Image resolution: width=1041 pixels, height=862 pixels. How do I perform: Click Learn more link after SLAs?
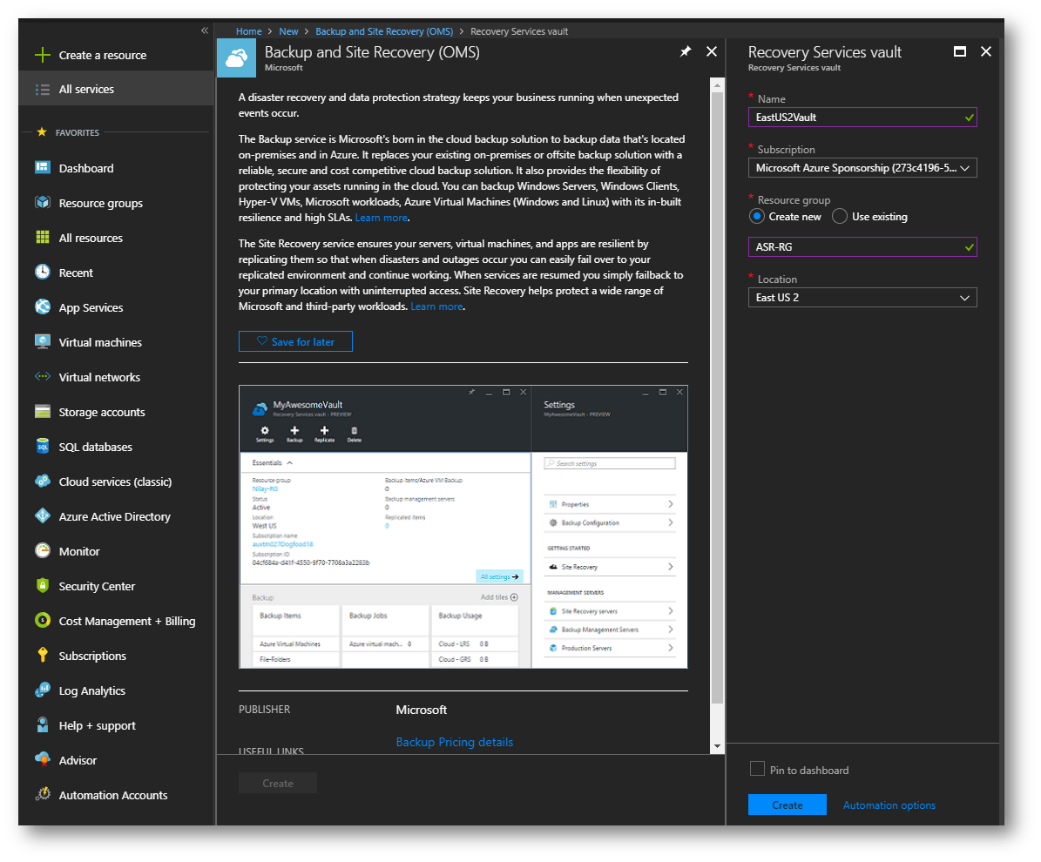(x=381, y=218)
